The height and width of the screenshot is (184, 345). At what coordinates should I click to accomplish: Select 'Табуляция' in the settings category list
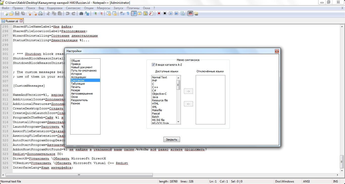[78, 84]
